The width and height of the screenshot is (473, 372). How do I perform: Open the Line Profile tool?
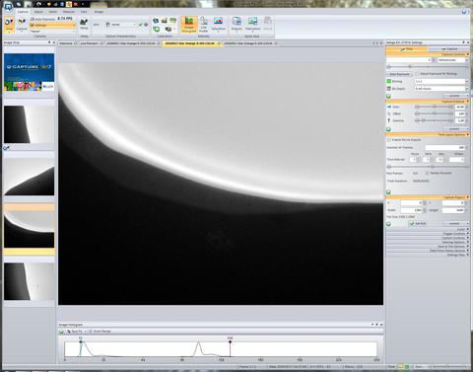pos(204,25)
